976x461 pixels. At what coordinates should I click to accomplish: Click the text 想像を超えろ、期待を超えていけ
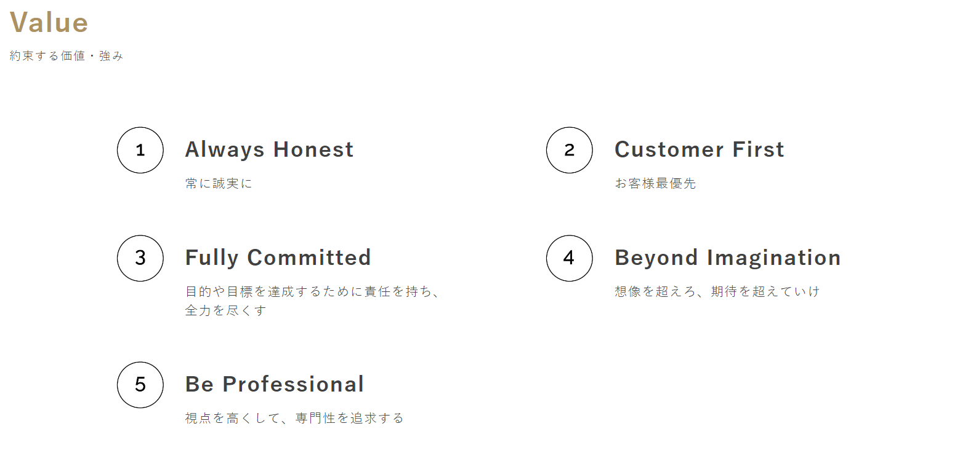coord(717,291)
